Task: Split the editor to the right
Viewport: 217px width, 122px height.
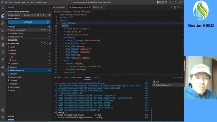Action: (178, 7)
